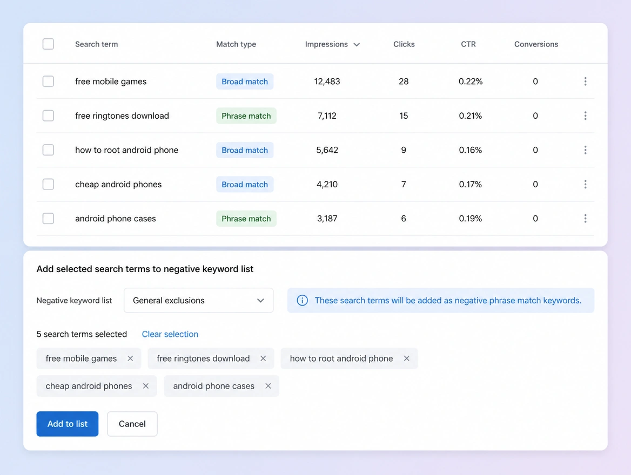The image size is (631, 475).
Task: Remove cheap android phones chip
Action: [x=146, y=386]
